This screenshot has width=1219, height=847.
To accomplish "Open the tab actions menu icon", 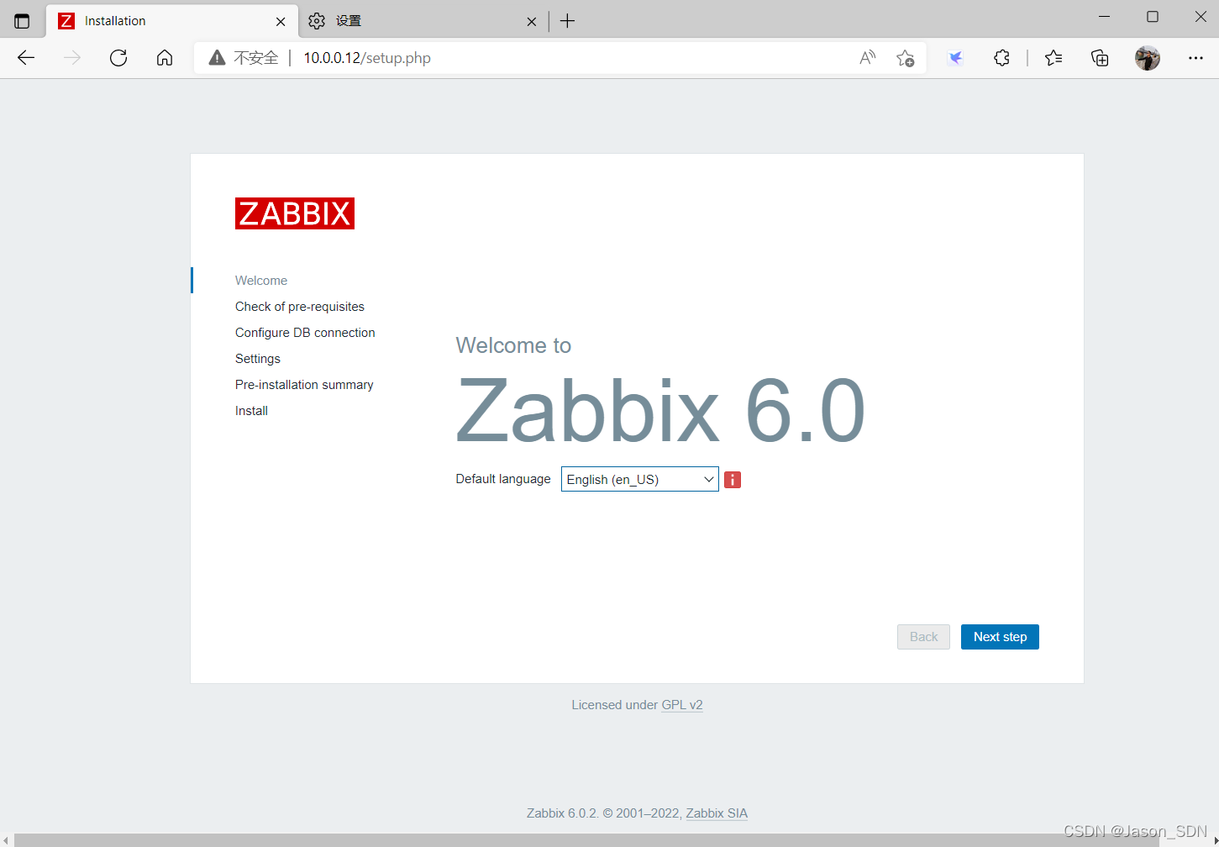I will coord(22,21).
